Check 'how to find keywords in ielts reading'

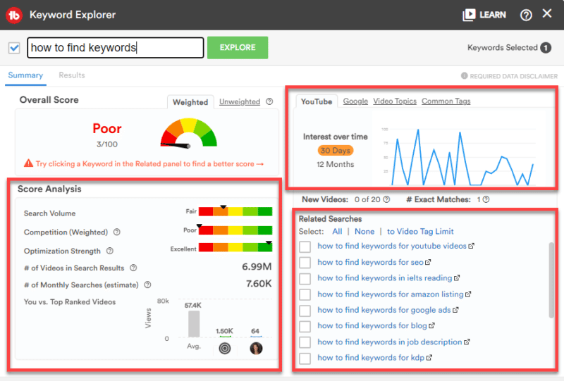coord(305,279)
